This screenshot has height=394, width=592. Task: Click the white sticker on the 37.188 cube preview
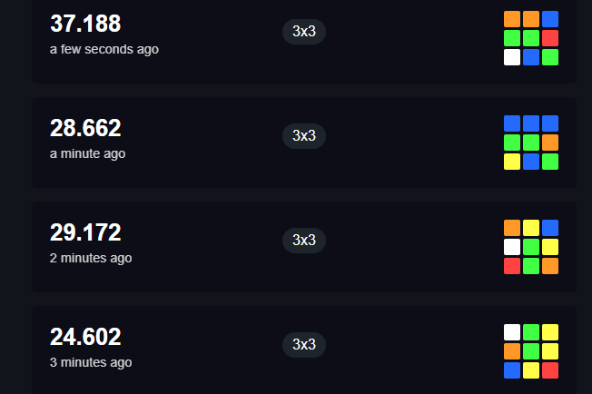[512, 57]
